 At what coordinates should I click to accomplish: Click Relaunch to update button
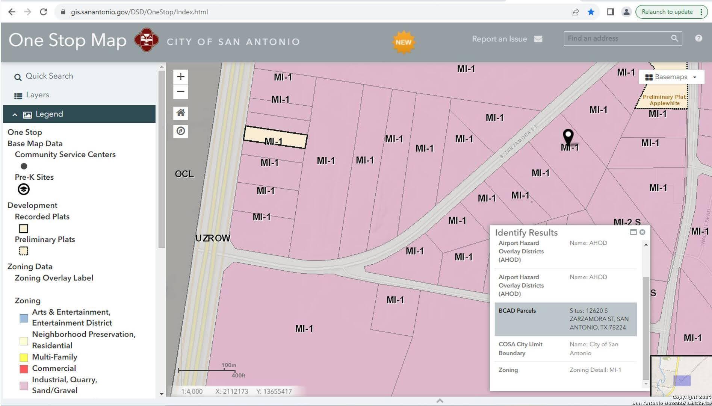(667, 12)
